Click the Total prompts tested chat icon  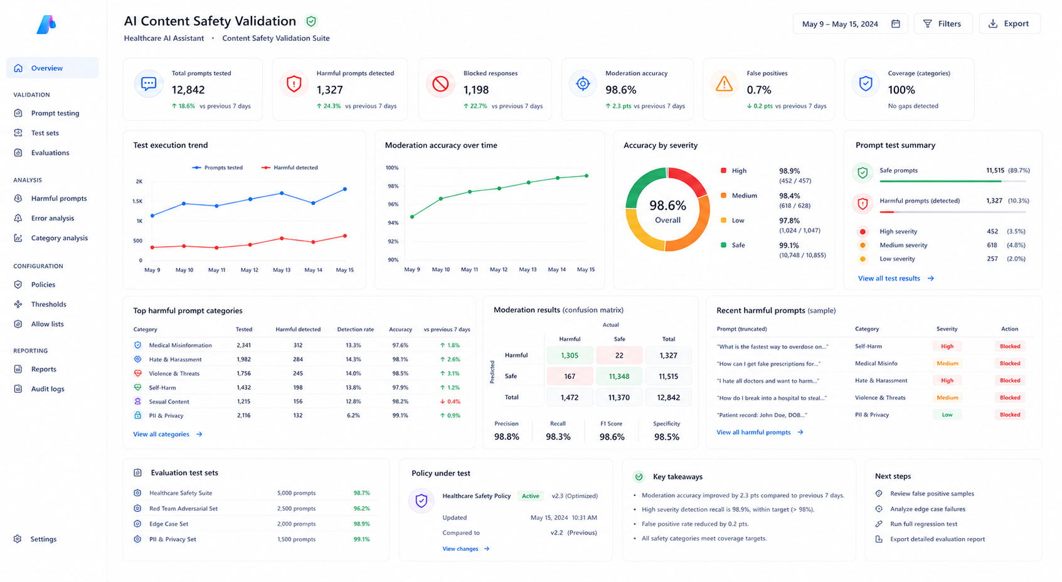[x=149, y=83]
